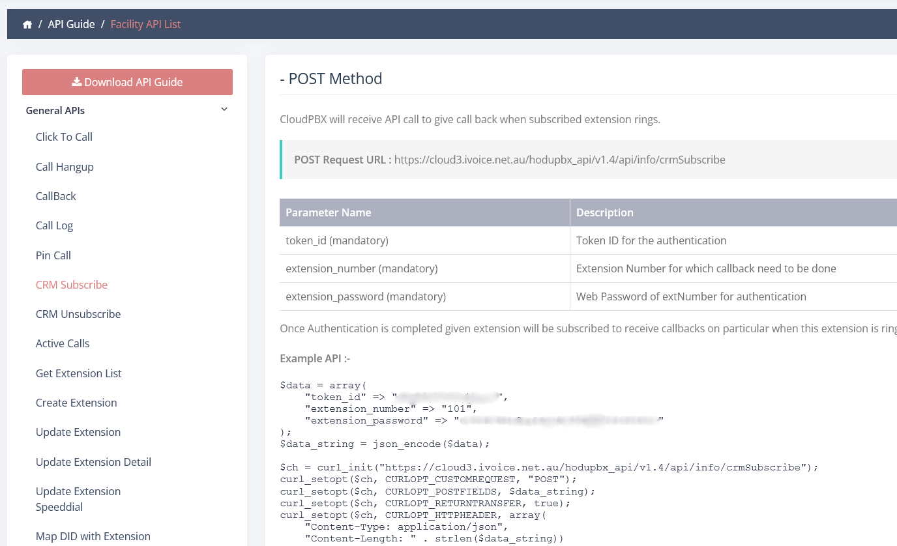The height and width of the screenshot is (546, 897).
Task: Open Get Extension List API
Action: coord(79,373)
